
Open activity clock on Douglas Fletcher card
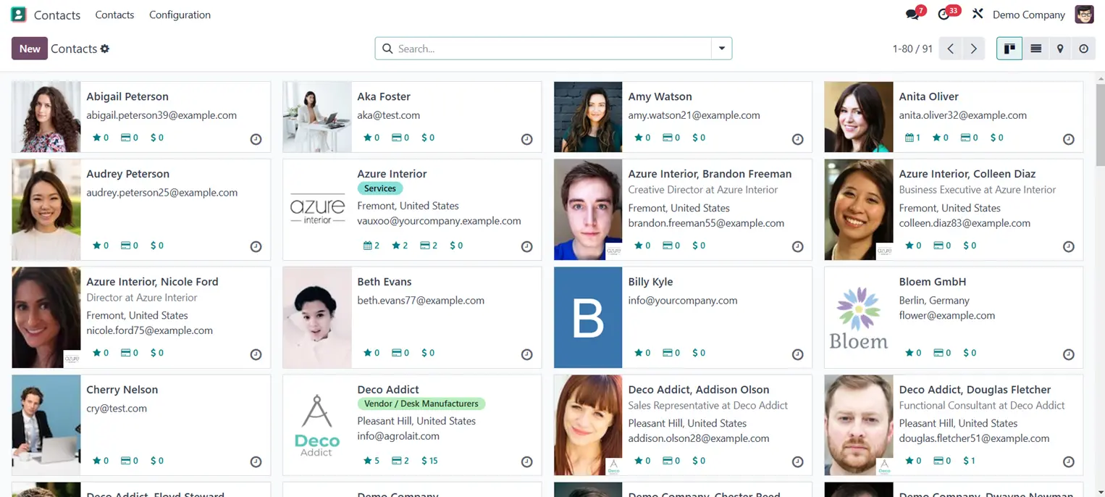click(x=1068, y=462)
